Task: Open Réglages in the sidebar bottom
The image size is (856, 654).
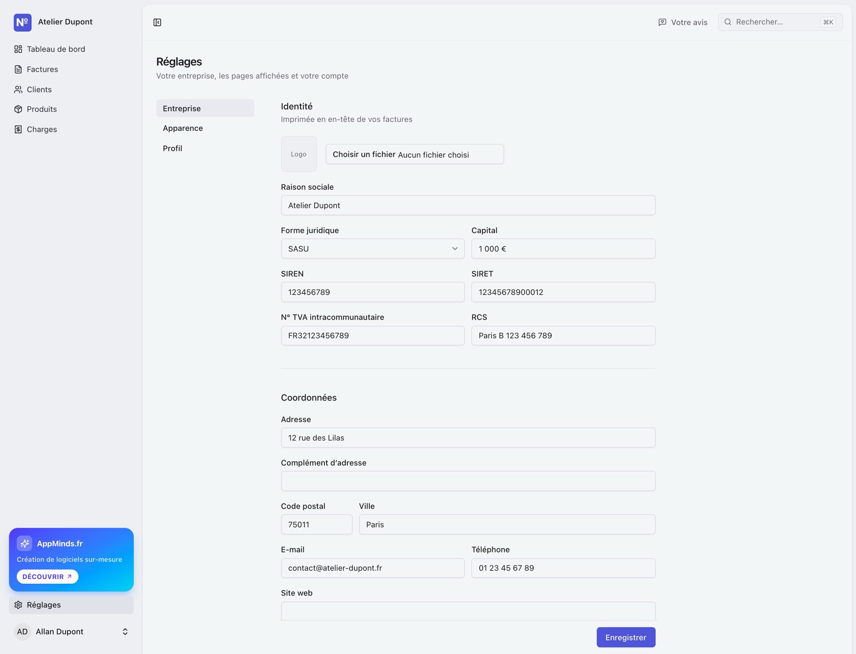Action: [71, 605]
